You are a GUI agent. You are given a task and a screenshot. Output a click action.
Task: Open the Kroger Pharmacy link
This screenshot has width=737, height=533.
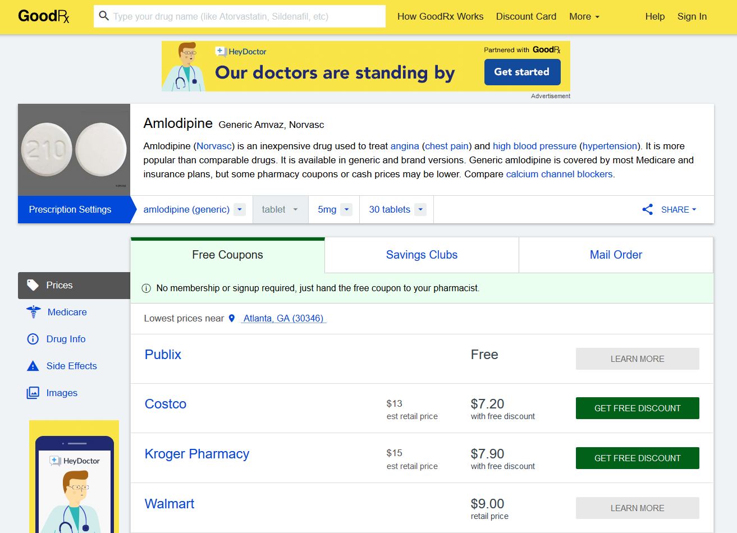[197, 453]
